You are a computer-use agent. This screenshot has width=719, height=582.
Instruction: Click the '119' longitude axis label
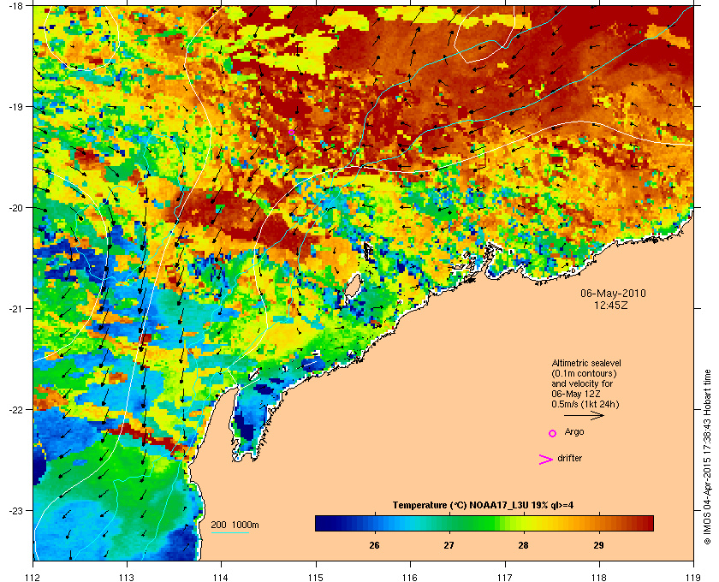click(x=693, y=578)
